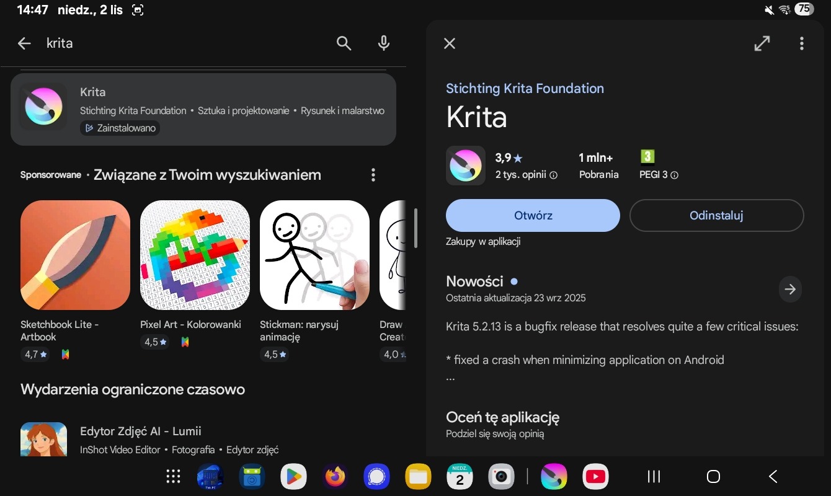Open the app drawer grid in taskbar
Image resolution: width=831 pixels, height=496 pixels.
[x=174, y=476]
